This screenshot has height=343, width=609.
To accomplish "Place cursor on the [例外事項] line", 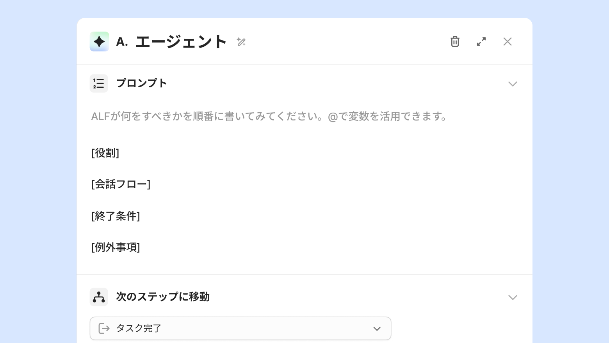I will 116,247.
